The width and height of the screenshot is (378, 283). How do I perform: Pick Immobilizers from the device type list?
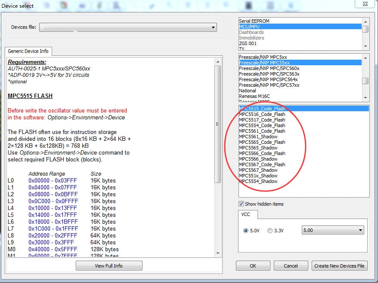(252, 38)
